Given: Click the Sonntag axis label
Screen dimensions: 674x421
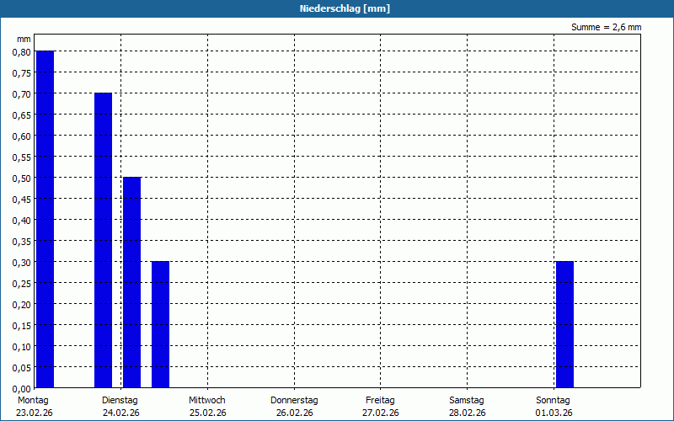Looking at the screenshot, I should pyautogui.click(x=554, y=400).
